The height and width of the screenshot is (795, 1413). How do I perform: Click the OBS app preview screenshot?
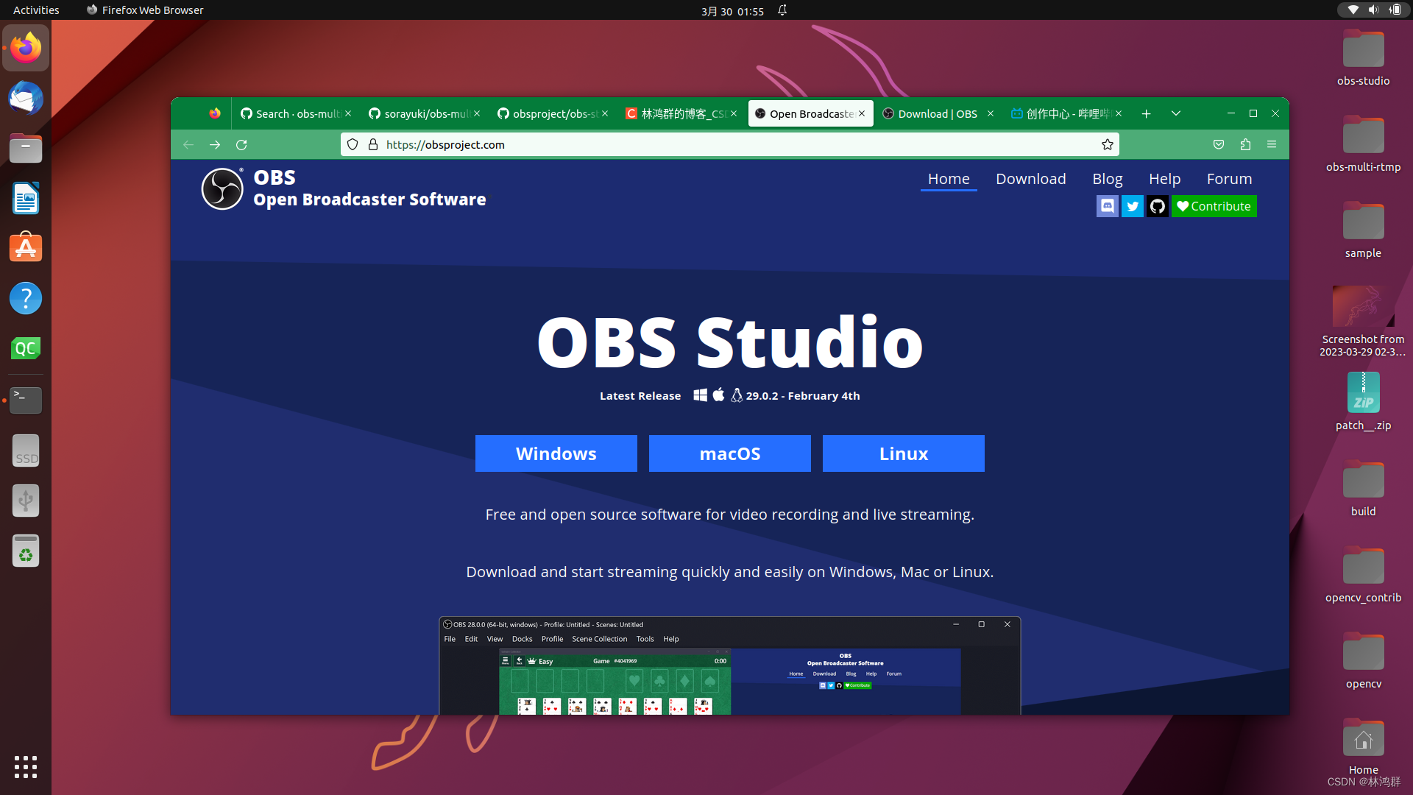(x=730, y=665)
